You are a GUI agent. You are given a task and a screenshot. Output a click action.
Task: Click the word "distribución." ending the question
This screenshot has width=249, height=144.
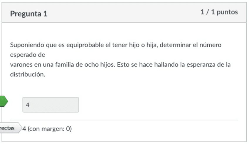(x=28, y=74)
